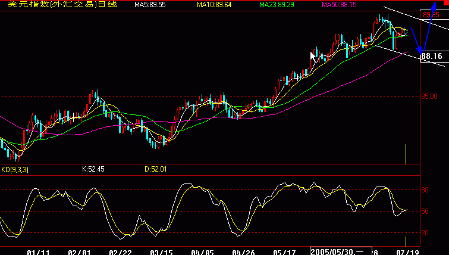Click the 01/11 date axis label
This screenshot has width=449, height=255.
click(38, 253)
